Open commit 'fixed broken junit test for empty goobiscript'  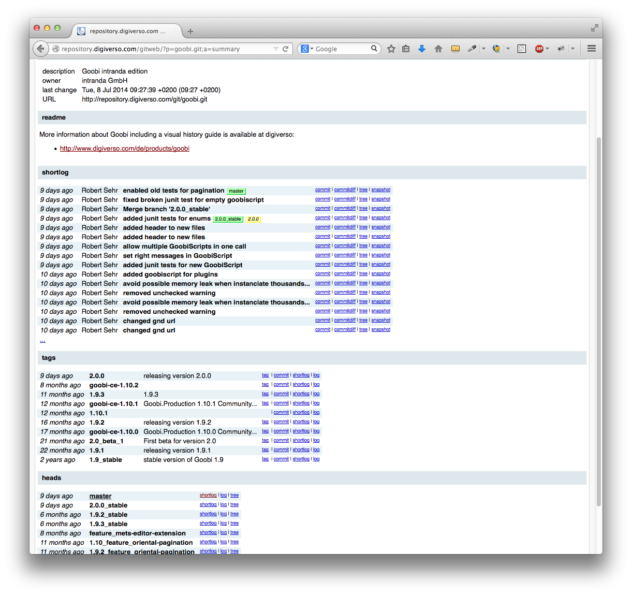(193, 200)
